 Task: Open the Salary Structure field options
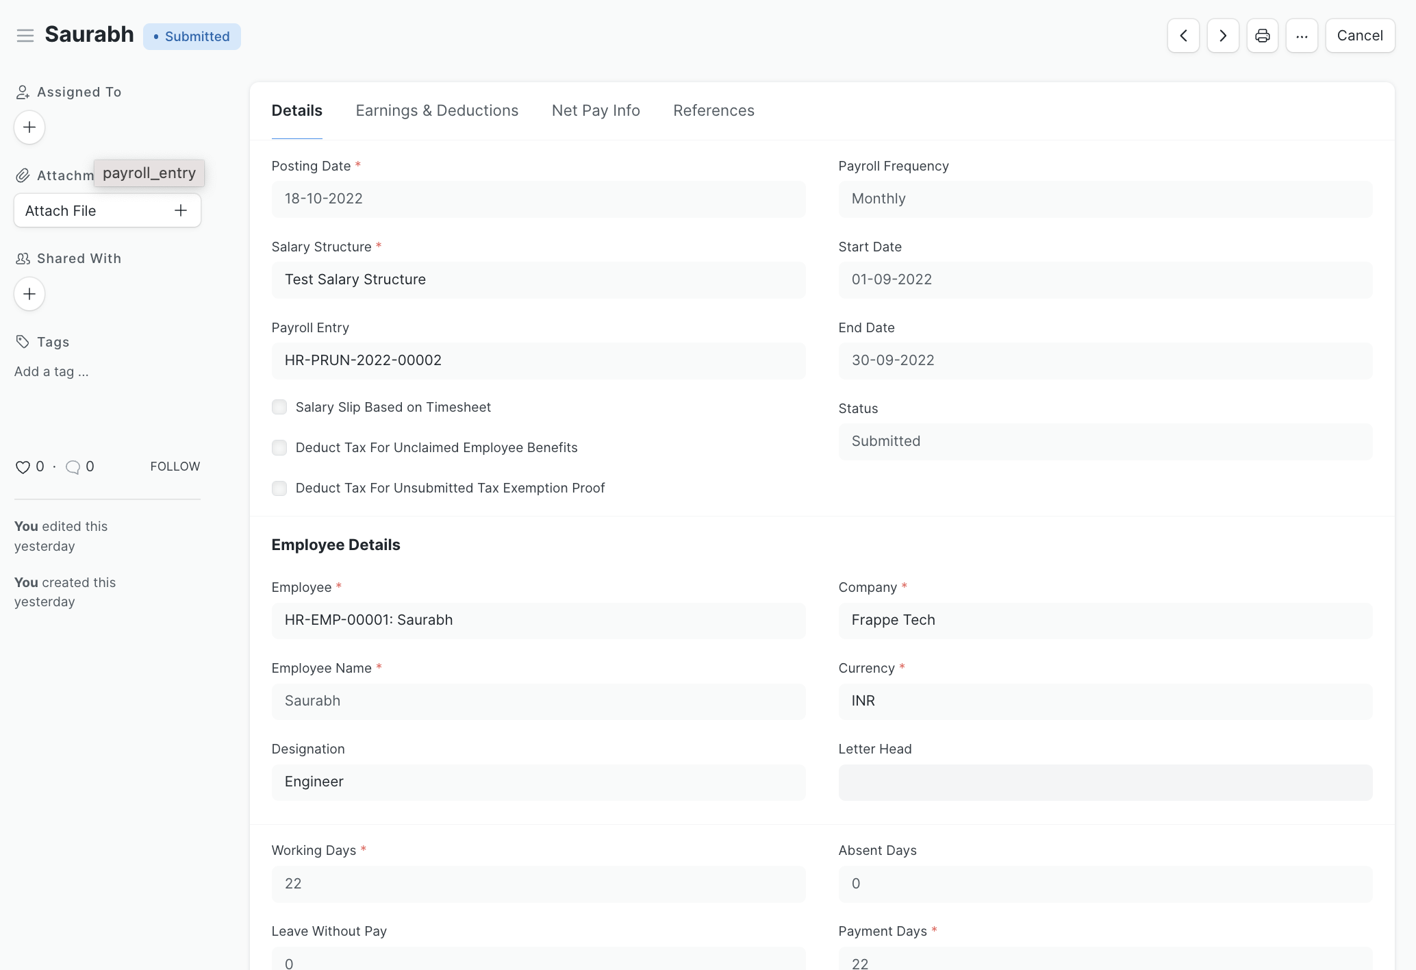click(538, 279)
